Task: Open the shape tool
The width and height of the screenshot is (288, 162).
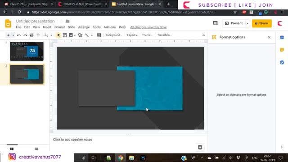Action: pyautogui.click(x=80, y=35)
